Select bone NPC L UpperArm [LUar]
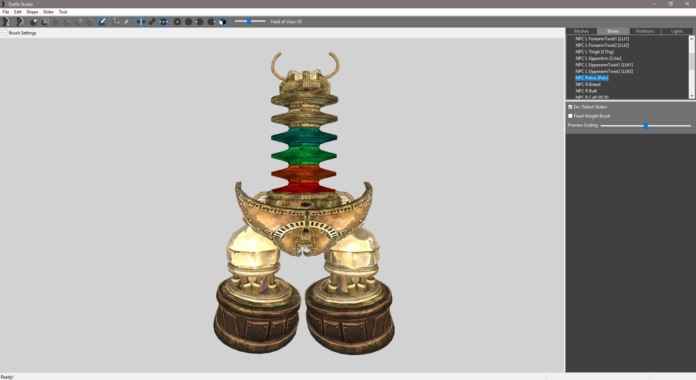The height and width of the screenshot is (380, 696). (598, 58)
